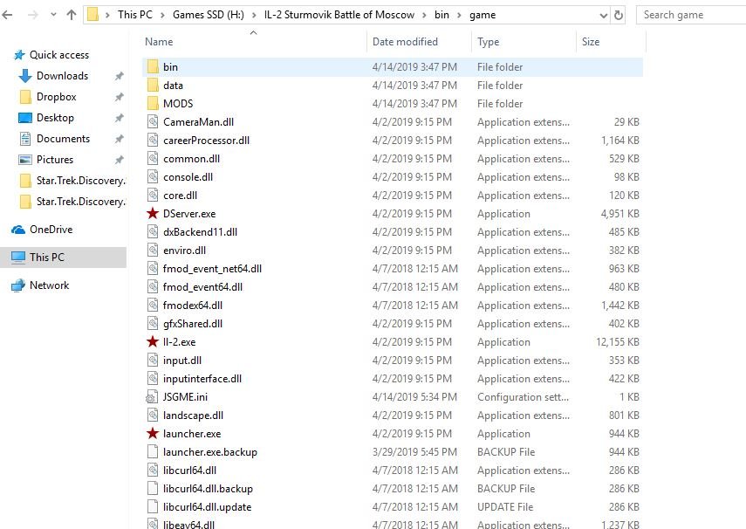Select the bin breadcrumb in the address bar
The image size is (746, 529).
click(x=441, y=15)
